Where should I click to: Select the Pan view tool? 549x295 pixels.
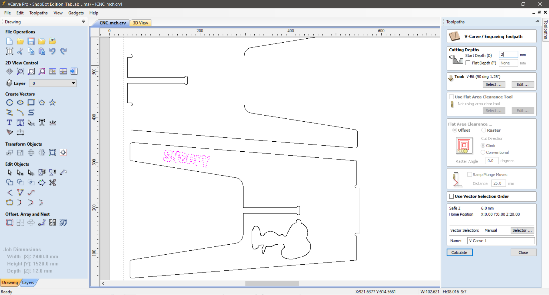9,71
